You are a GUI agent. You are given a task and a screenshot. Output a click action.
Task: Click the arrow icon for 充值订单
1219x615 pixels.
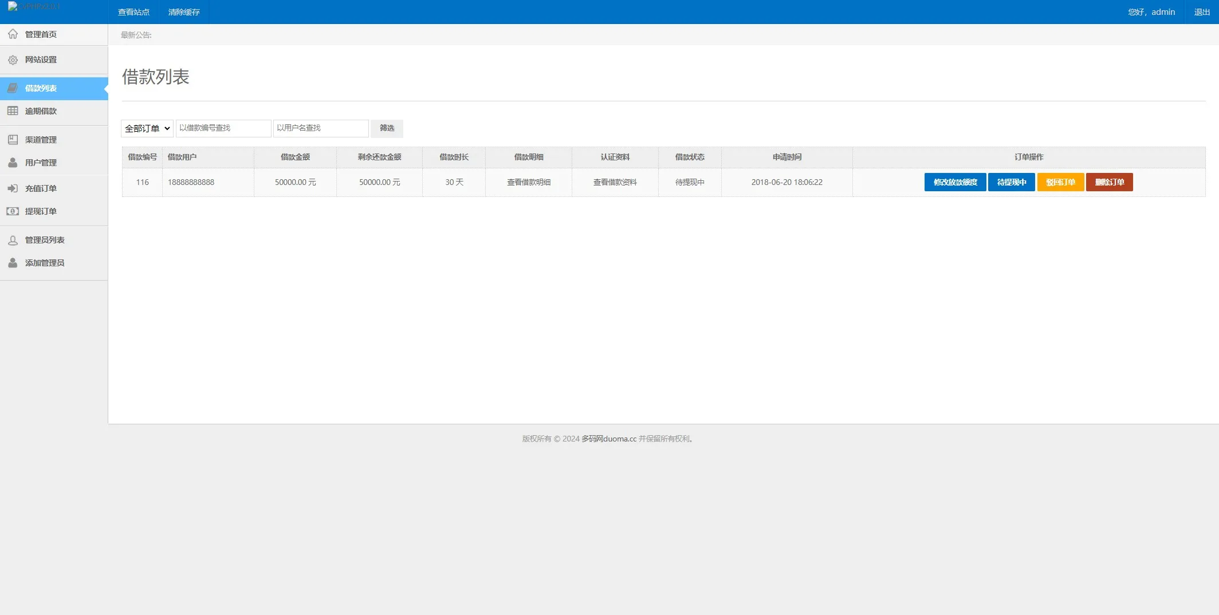click(13, 188)
